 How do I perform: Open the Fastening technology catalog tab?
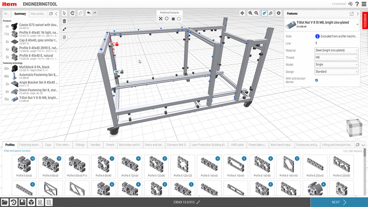click(30, 145)
